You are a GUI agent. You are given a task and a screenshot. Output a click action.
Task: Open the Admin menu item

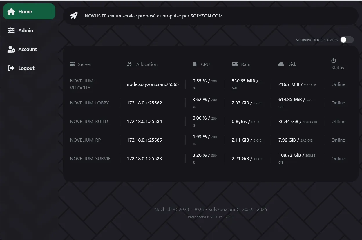[x=26, y=30]
